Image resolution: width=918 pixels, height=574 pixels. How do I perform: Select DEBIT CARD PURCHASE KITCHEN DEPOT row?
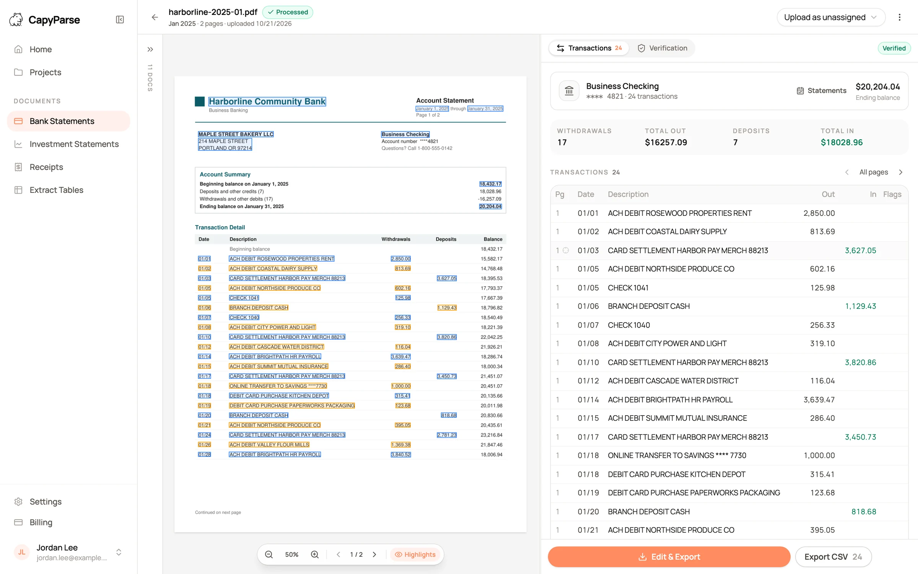[729, 474]
